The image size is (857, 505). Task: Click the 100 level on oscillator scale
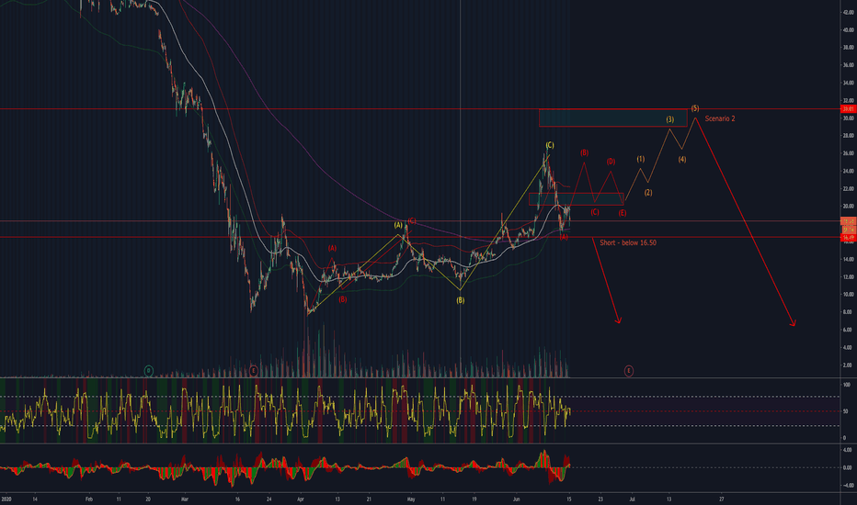846,385
